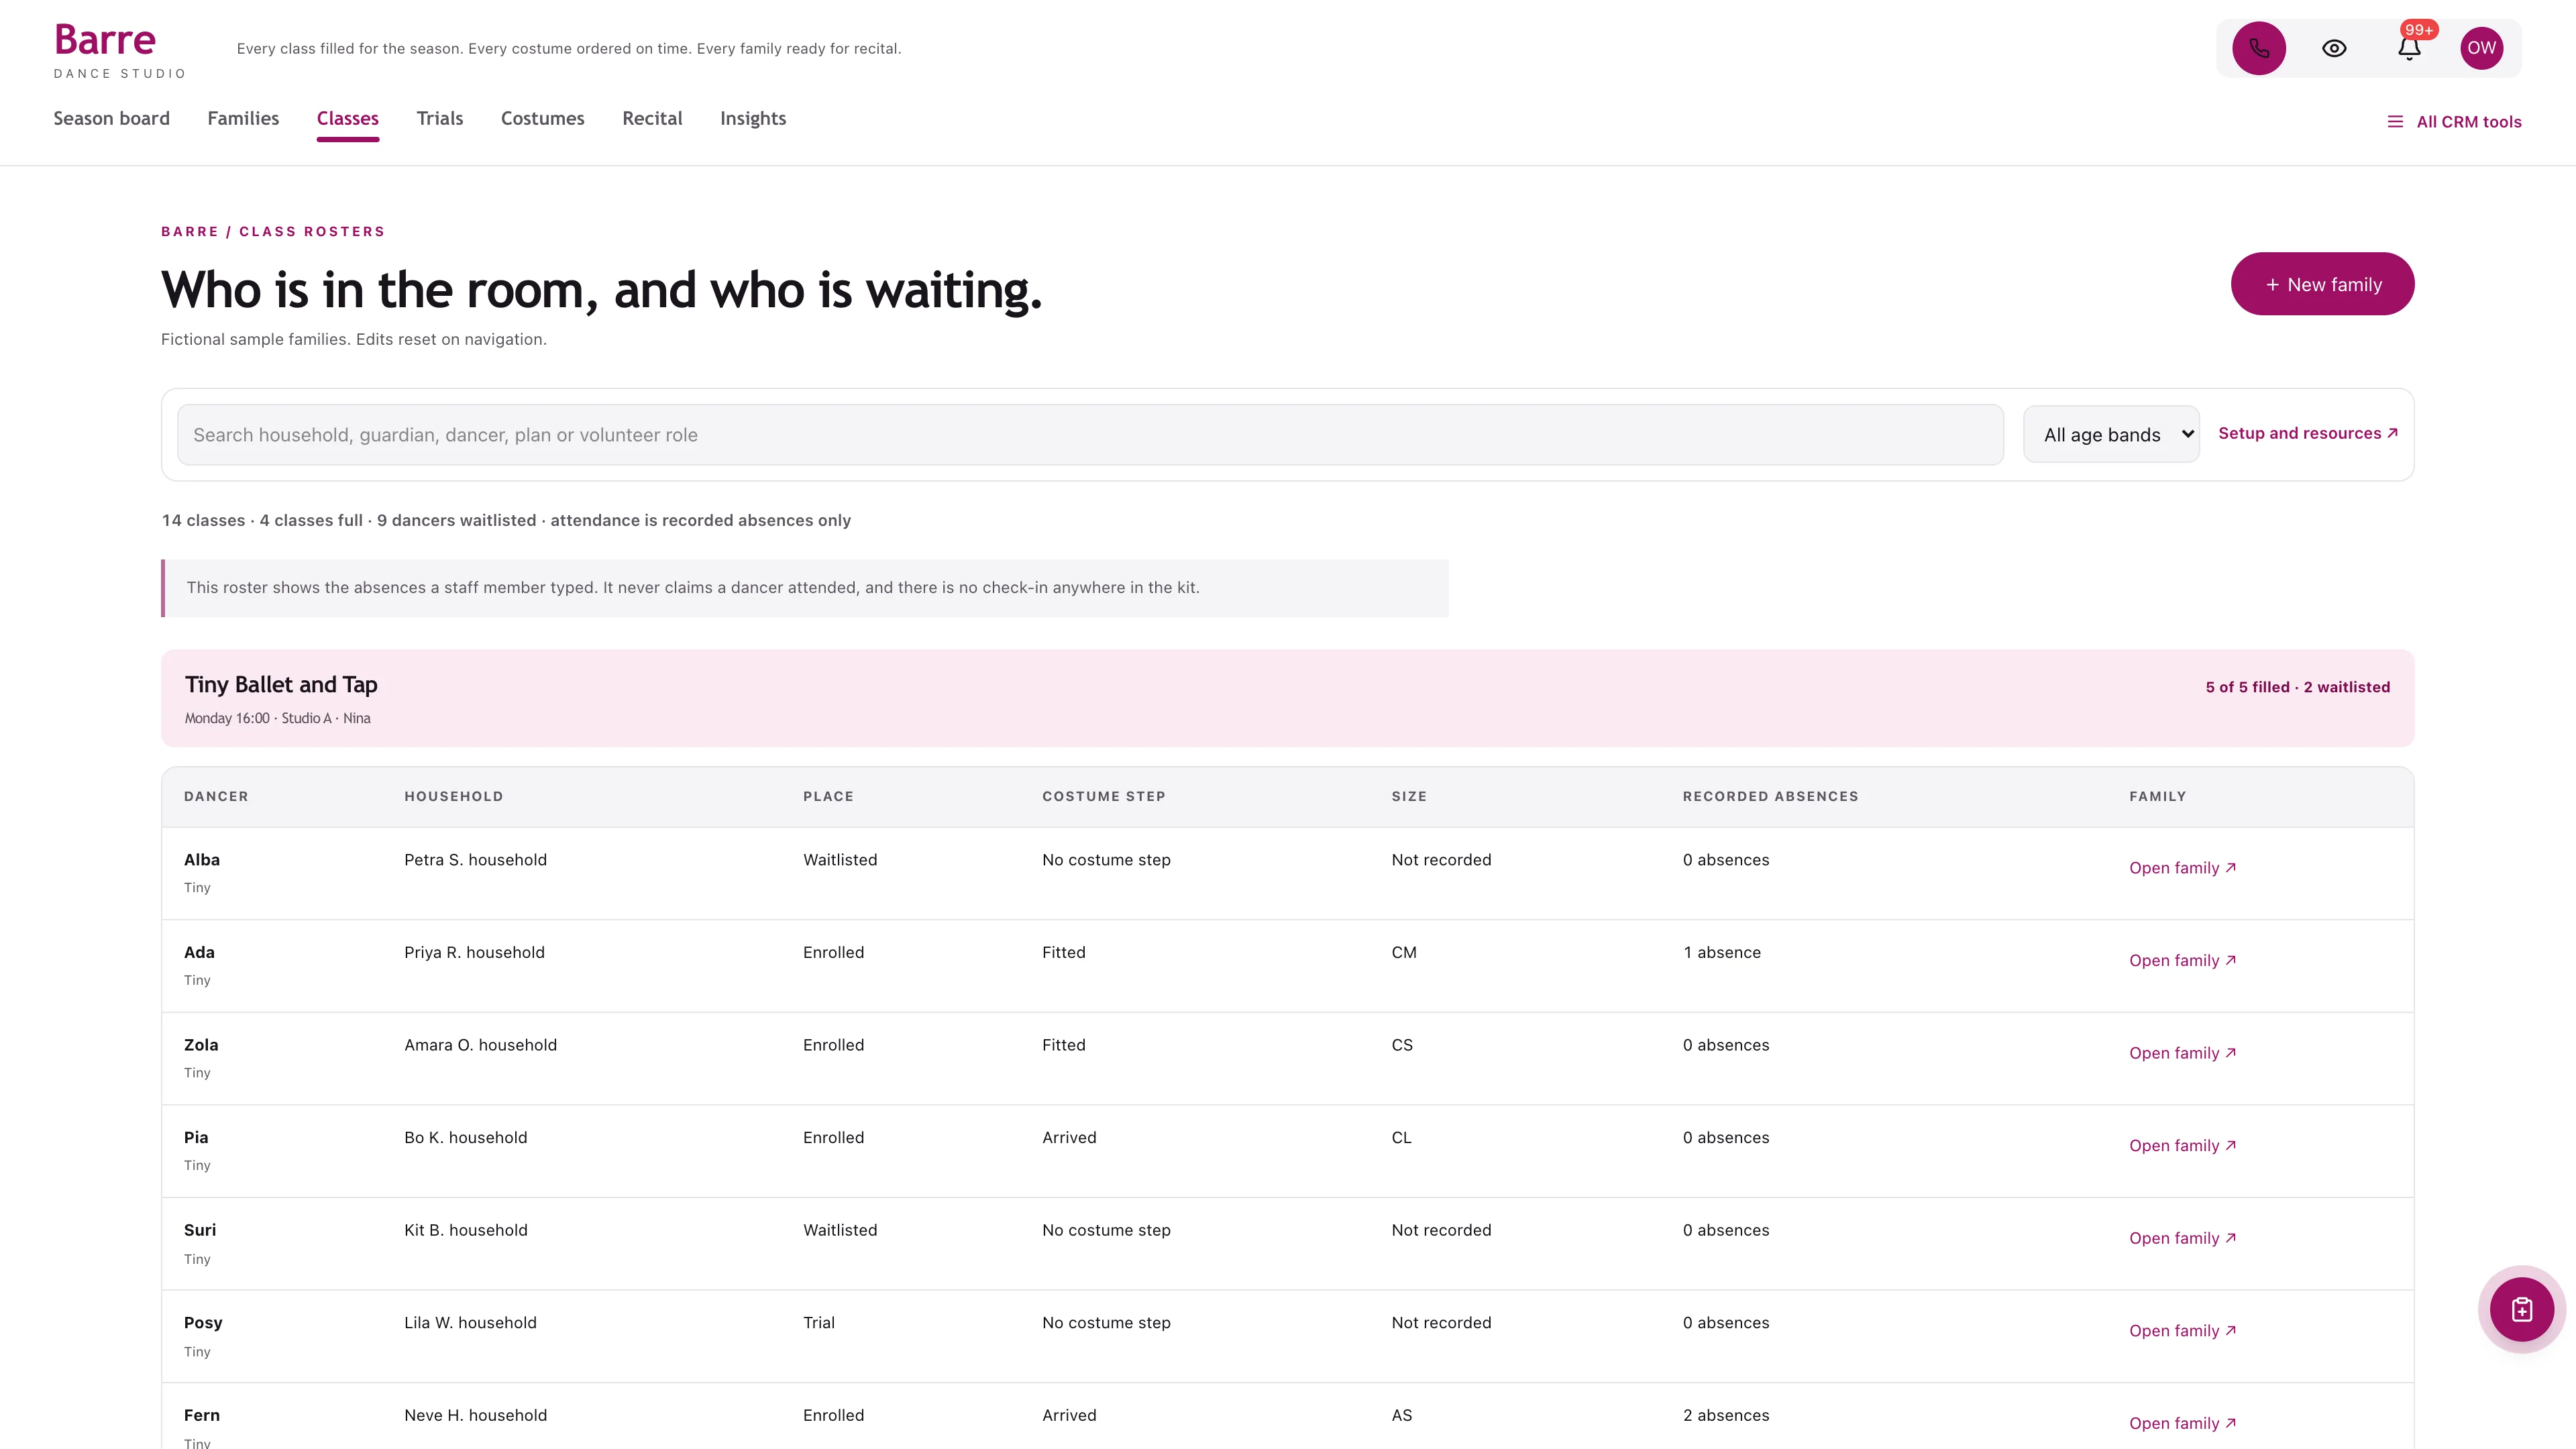Select the Petra S. household cell
2576x1449 pixels.
point(475,860)
